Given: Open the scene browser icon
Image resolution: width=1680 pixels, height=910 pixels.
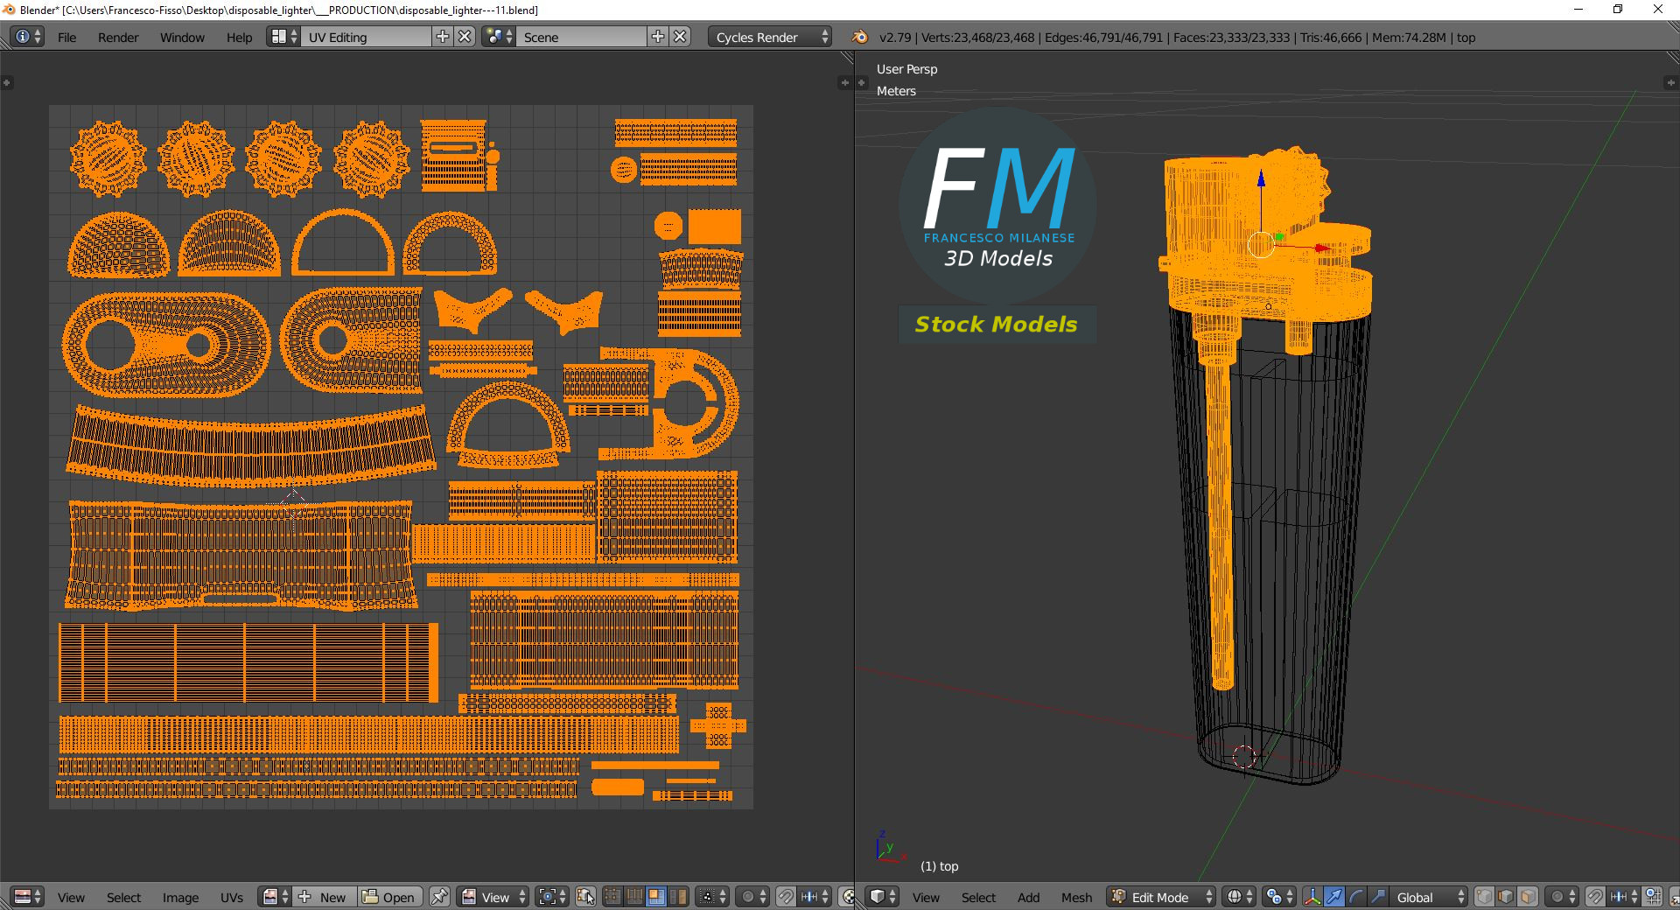Looking at the screenshot, I should click(x=499, y=37).
